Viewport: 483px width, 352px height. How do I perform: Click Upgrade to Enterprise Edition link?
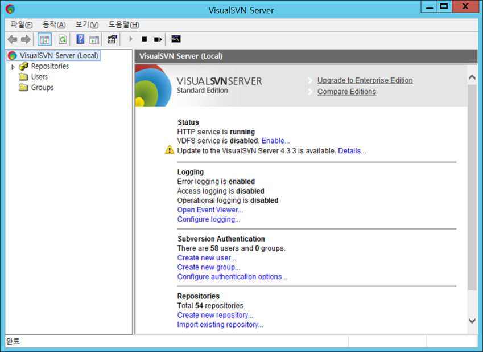coord(365,80)
